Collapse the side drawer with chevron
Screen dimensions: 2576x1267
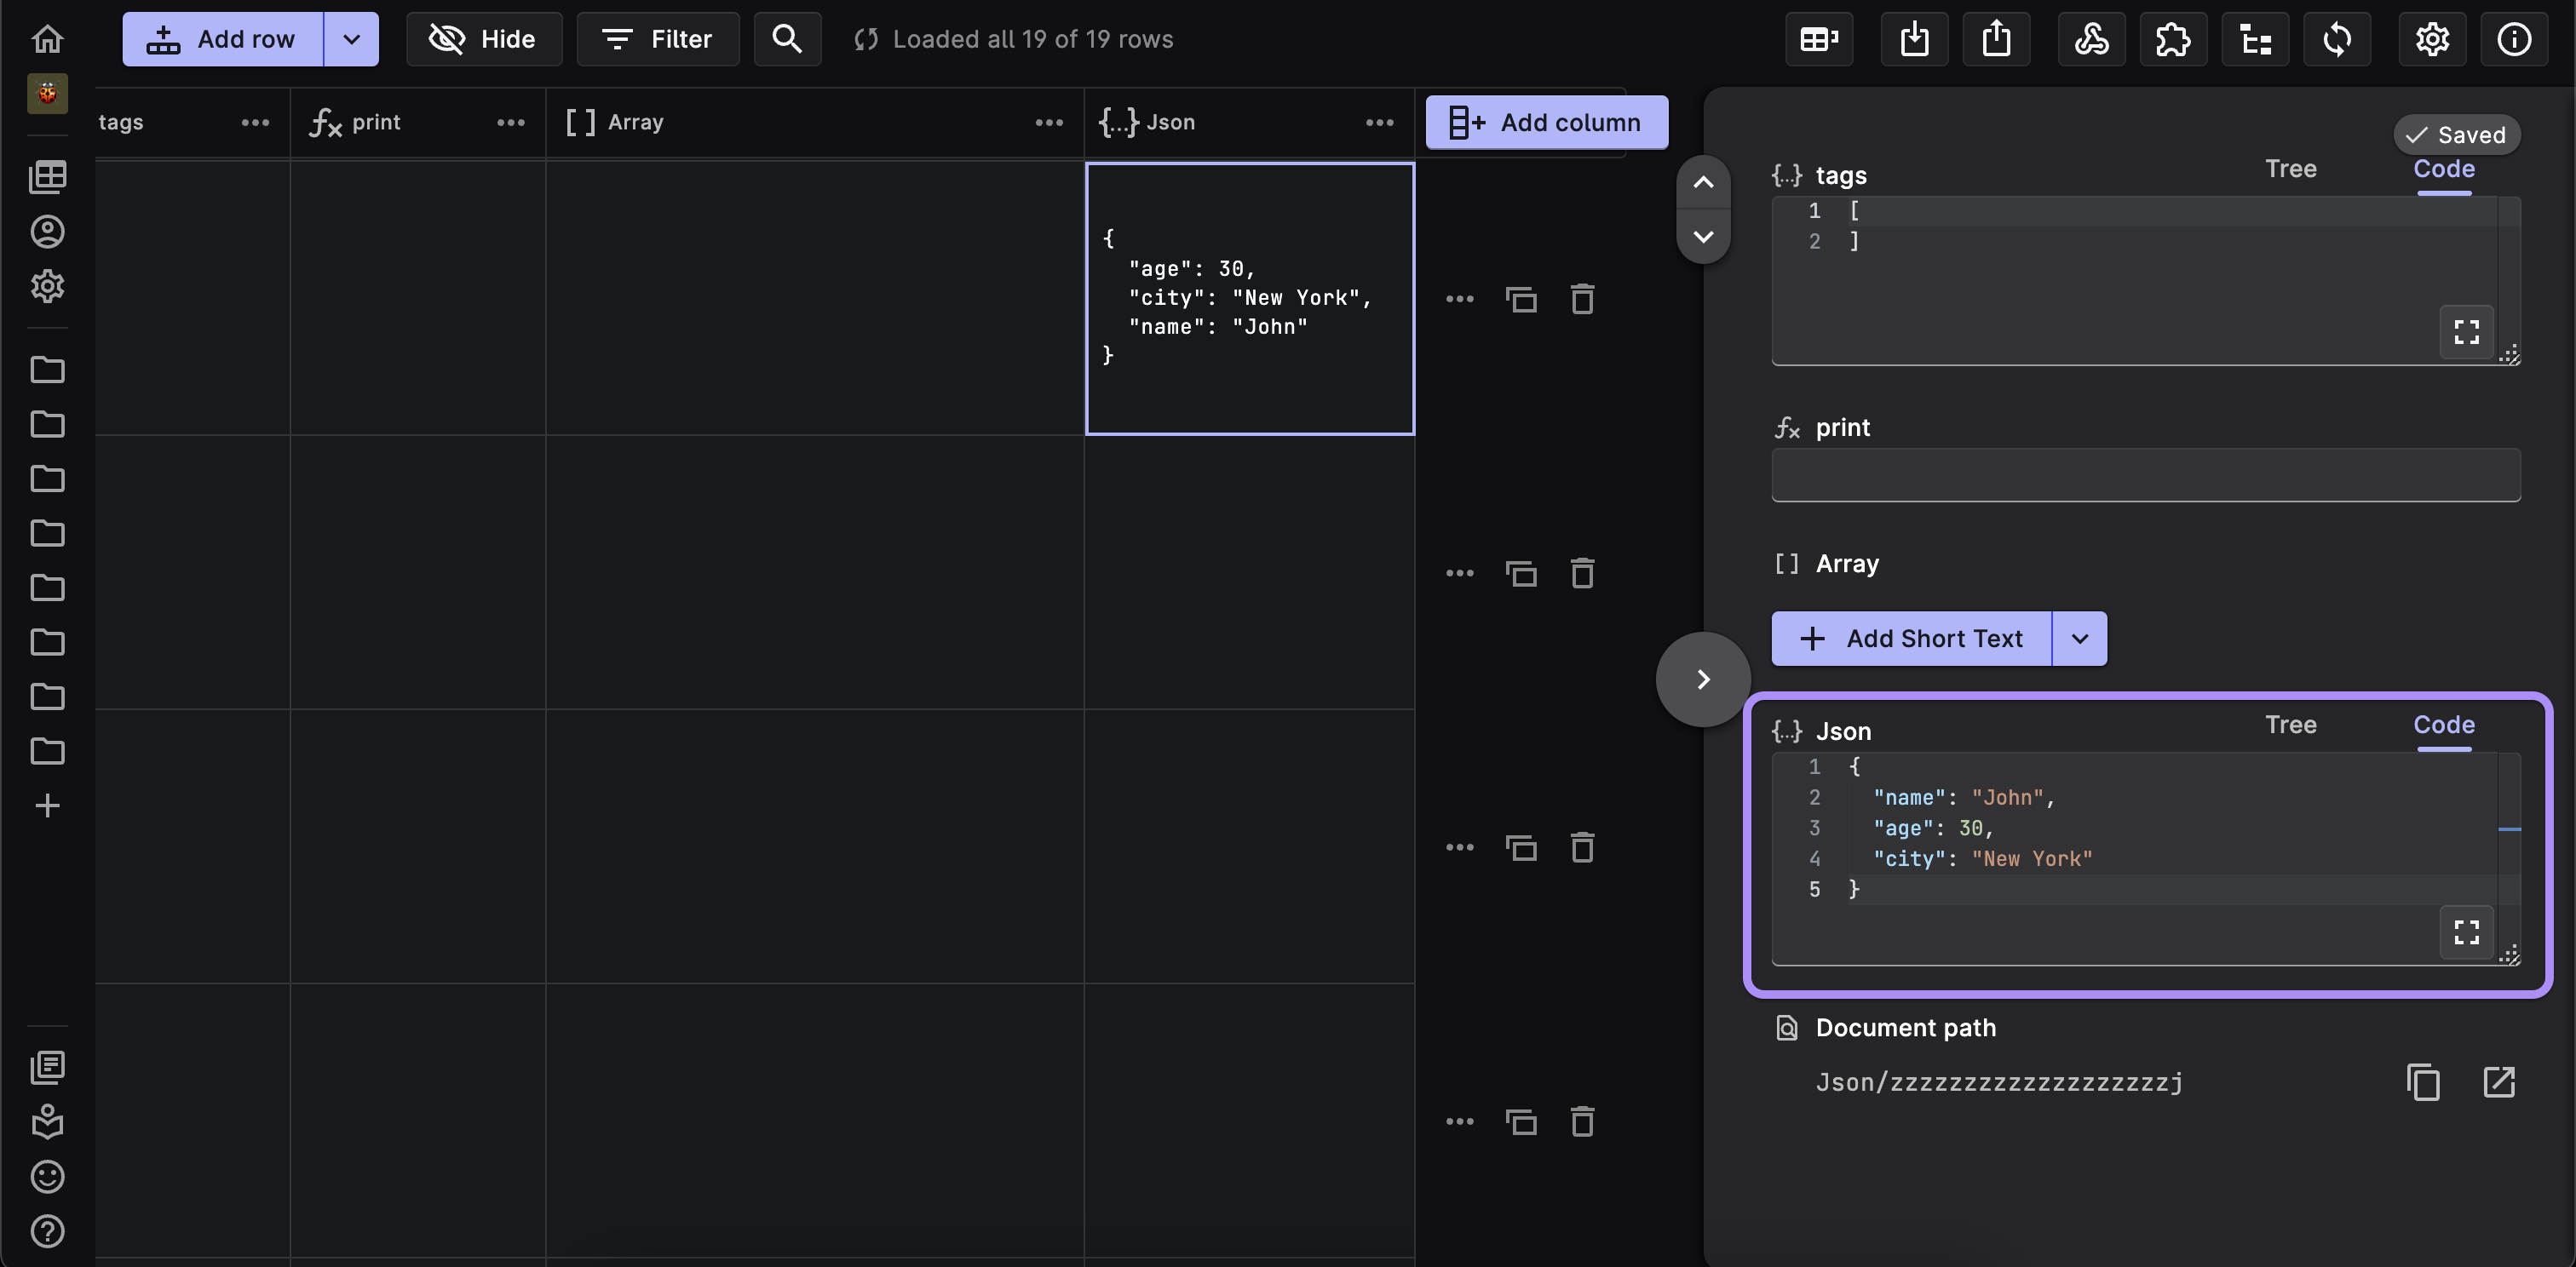coord(1703,679)
